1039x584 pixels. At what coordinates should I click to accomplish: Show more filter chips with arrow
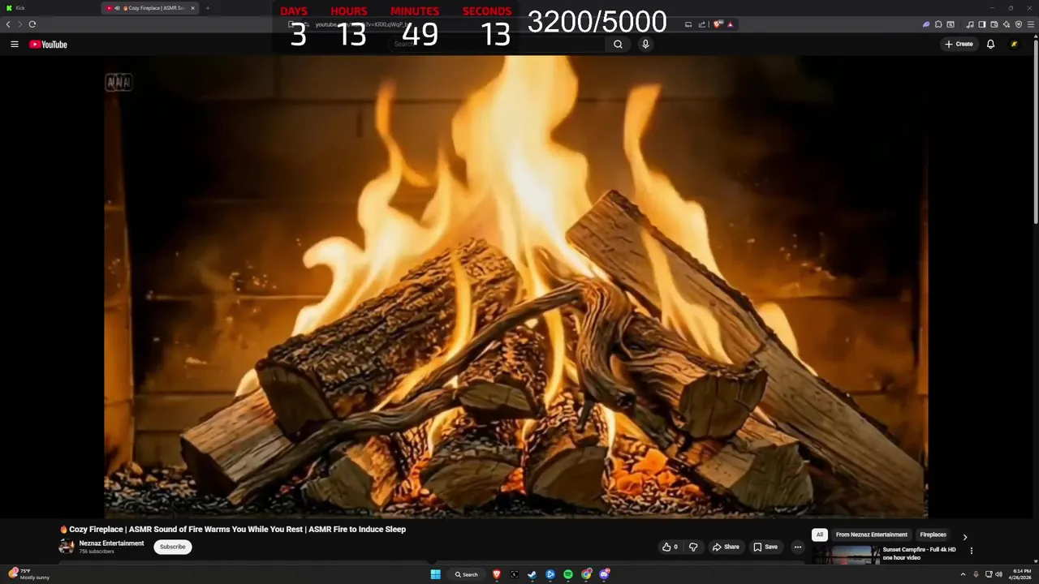(964, 537)
